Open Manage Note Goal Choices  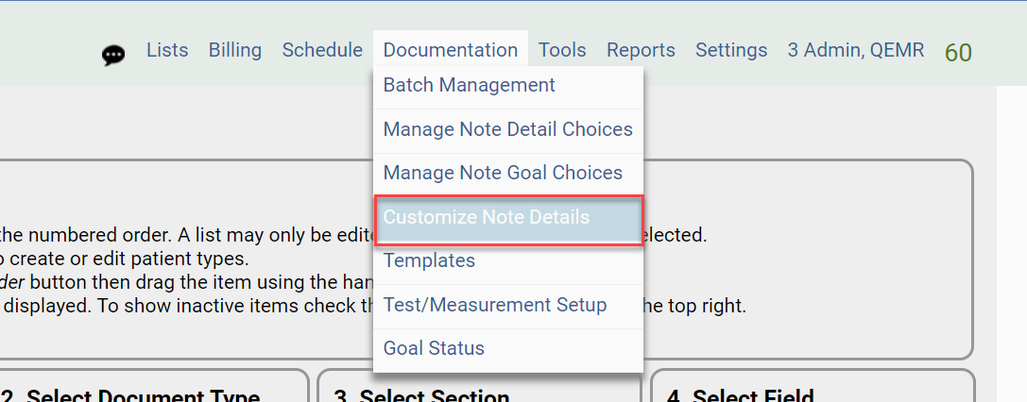pos(503,173)
